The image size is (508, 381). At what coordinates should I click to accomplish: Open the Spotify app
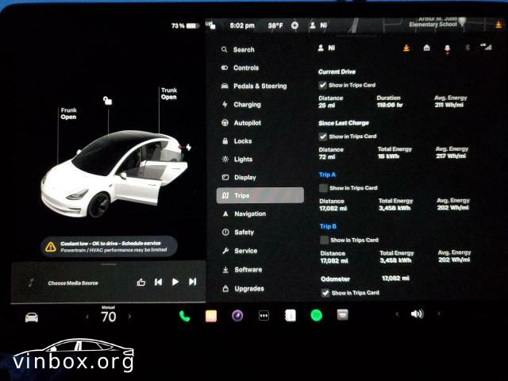tap(317, 315)
